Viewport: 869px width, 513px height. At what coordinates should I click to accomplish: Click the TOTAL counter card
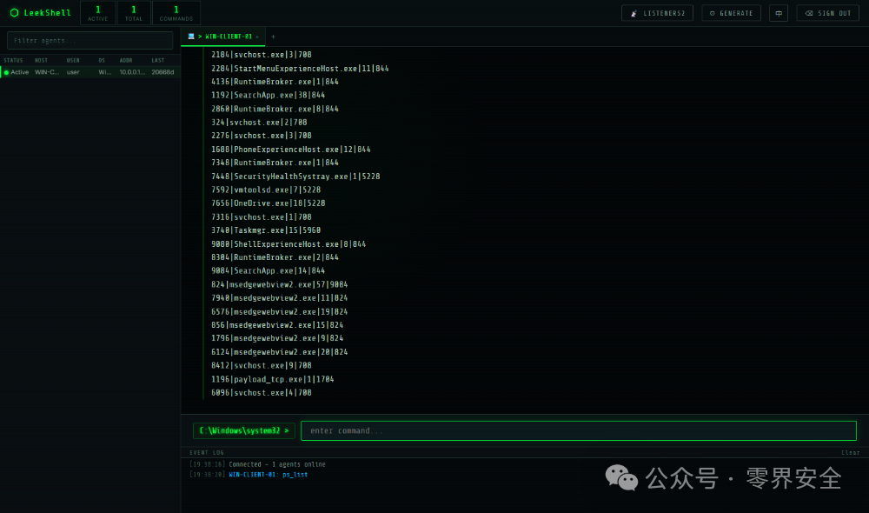click(134, 13)
